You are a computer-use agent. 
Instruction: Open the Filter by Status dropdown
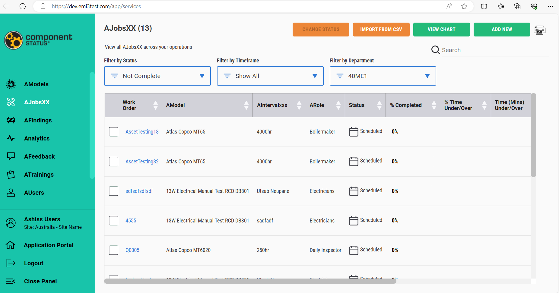tap(157, 76)
